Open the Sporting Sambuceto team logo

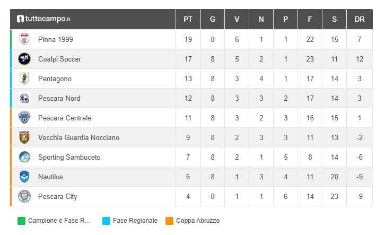click(x=24, y=157)
